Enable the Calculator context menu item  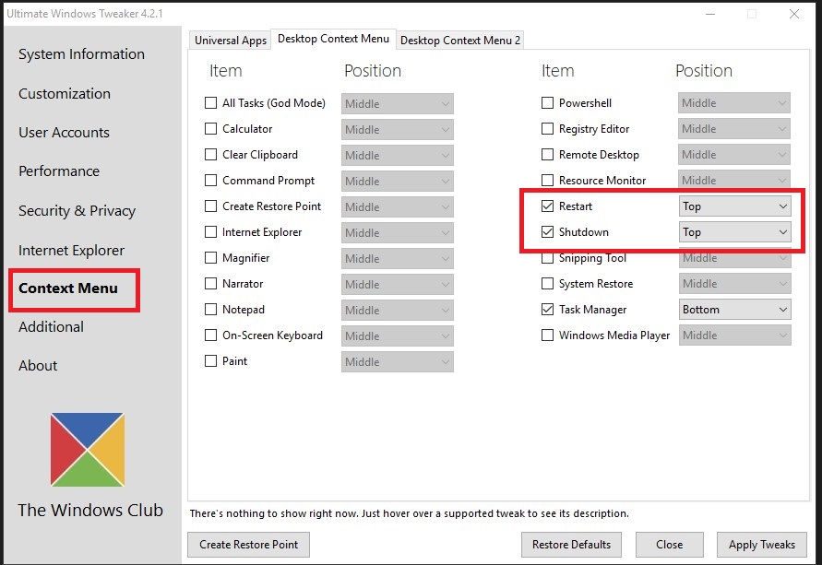point(210,128)
